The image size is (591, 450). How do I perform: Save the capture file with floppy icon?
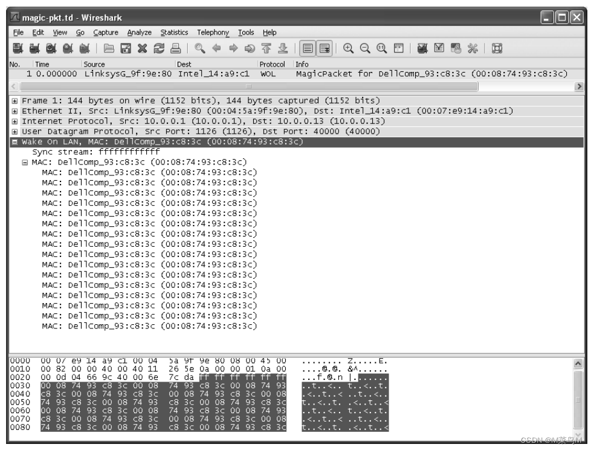pyautogui.click(x=126, y=48)
